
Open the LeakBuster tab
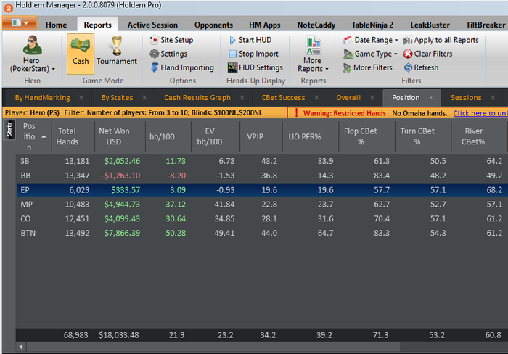pos(430,25)
